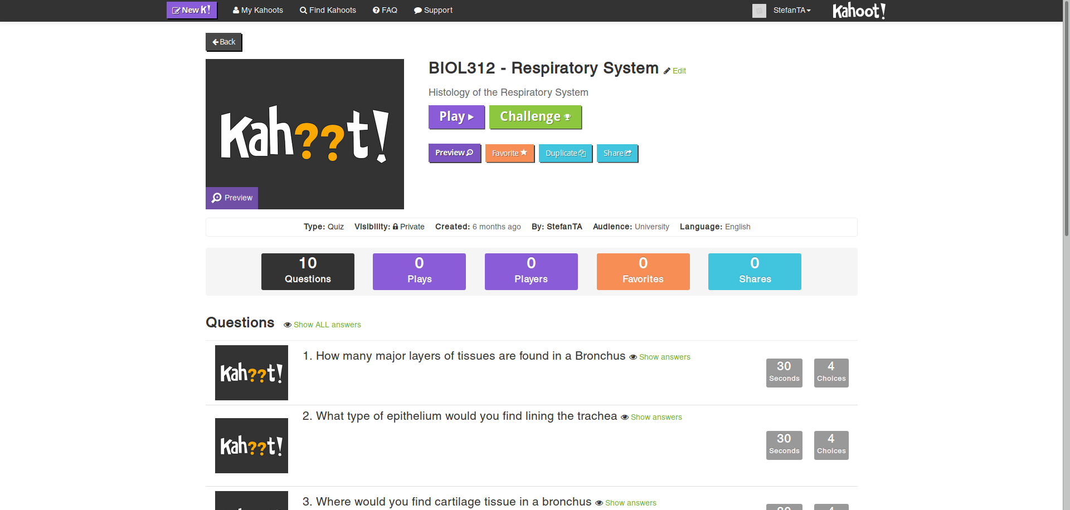
Task: Go back with the Back button
Action: point(223,42)
